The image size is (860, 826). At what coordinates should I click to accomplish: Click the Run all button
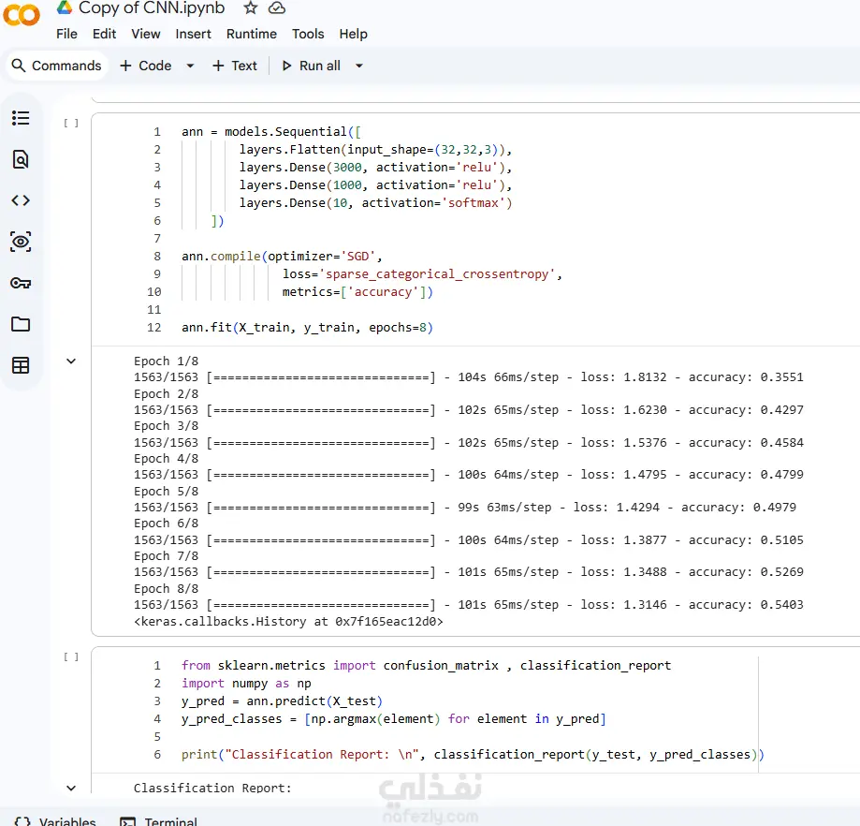(311, 66)
